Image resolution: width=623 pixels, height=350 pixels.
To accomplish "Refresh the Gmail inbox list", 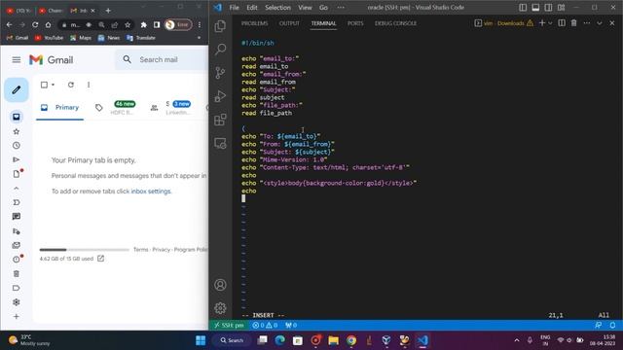I will tap(71, 85).
